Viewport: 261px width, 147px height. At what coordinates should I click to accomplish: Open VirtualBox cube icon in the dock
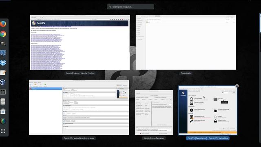(x=3, y=82)
